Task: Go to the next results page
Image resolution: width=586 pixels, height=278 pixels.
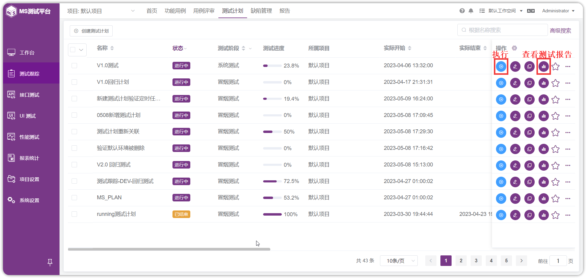Action: (521, 261)
